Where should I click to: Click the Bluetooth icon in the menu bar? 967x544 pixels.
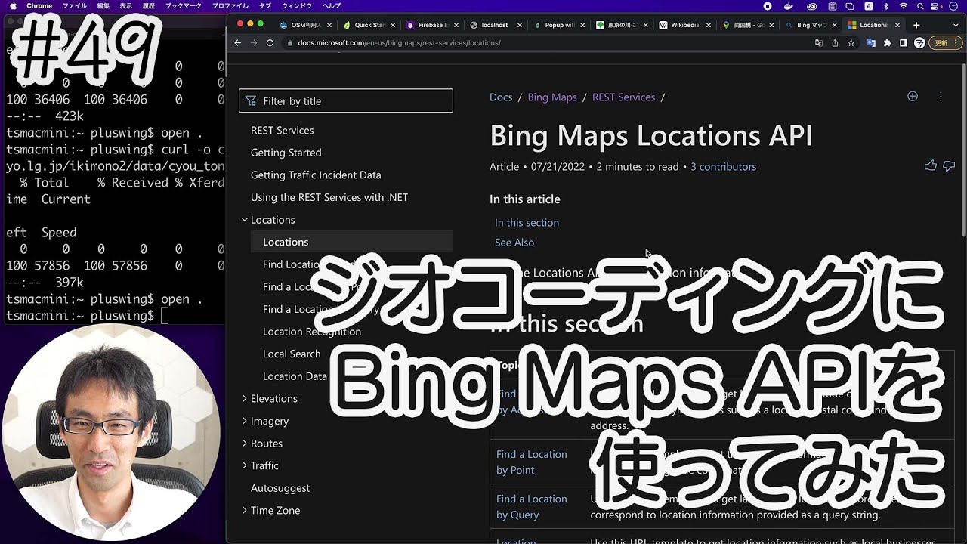[885, 5]
